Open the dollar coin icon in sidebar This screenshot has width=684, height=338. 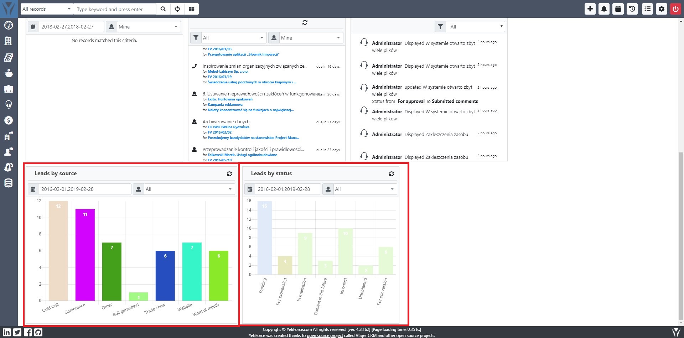(x=9, y=120)
